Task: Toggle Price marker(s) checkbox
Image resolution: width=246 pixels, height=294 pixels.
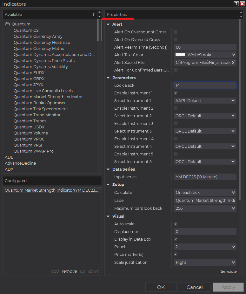Action: [176, 255]
